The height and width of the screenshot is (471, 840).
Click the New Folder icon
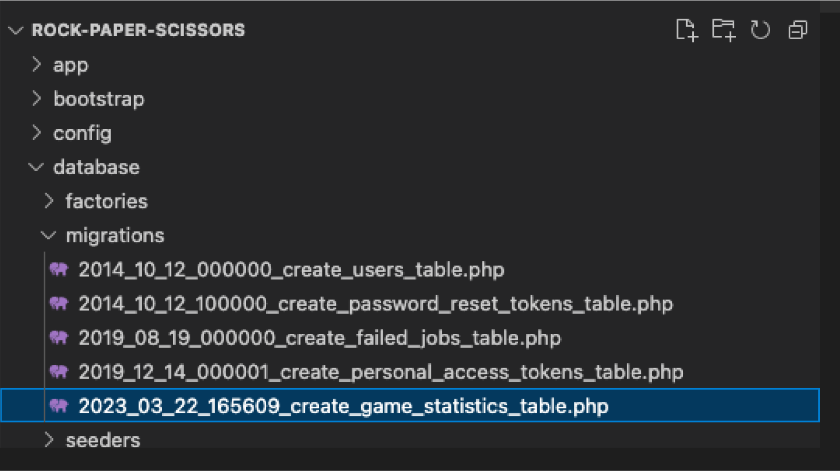pos(724,29)
